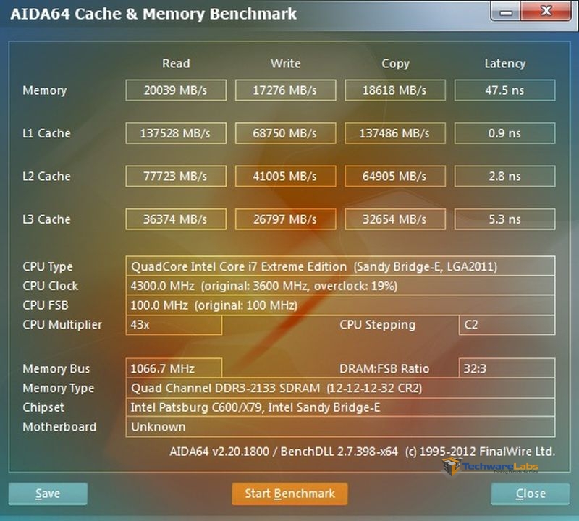This screenshot has height=521, width=579.
Task: Click the AIDA64 Cache & Memory Benchmark title
Action: tap(153, 14)
